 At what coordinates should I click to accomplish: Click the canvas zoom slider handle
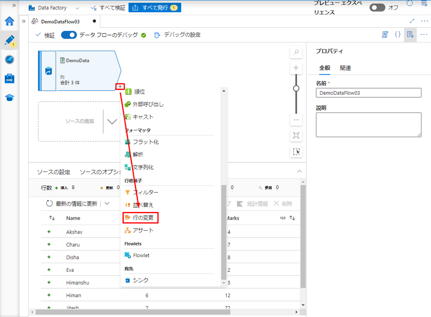click(296, 89)
